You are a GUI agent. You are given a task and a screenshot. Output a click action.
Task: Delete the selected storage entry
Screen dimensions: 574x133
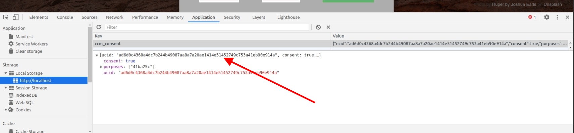coord(328,27)
